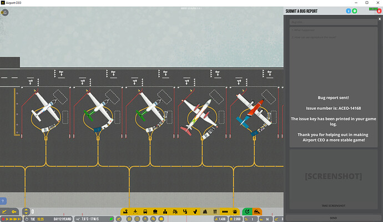Click the TAKE SCREENSHOT button

tap(334, 206)
